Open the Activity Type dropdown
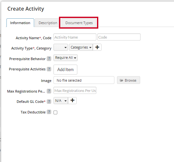The height and width of the screenshot is (162, 174). coord(61,47)
